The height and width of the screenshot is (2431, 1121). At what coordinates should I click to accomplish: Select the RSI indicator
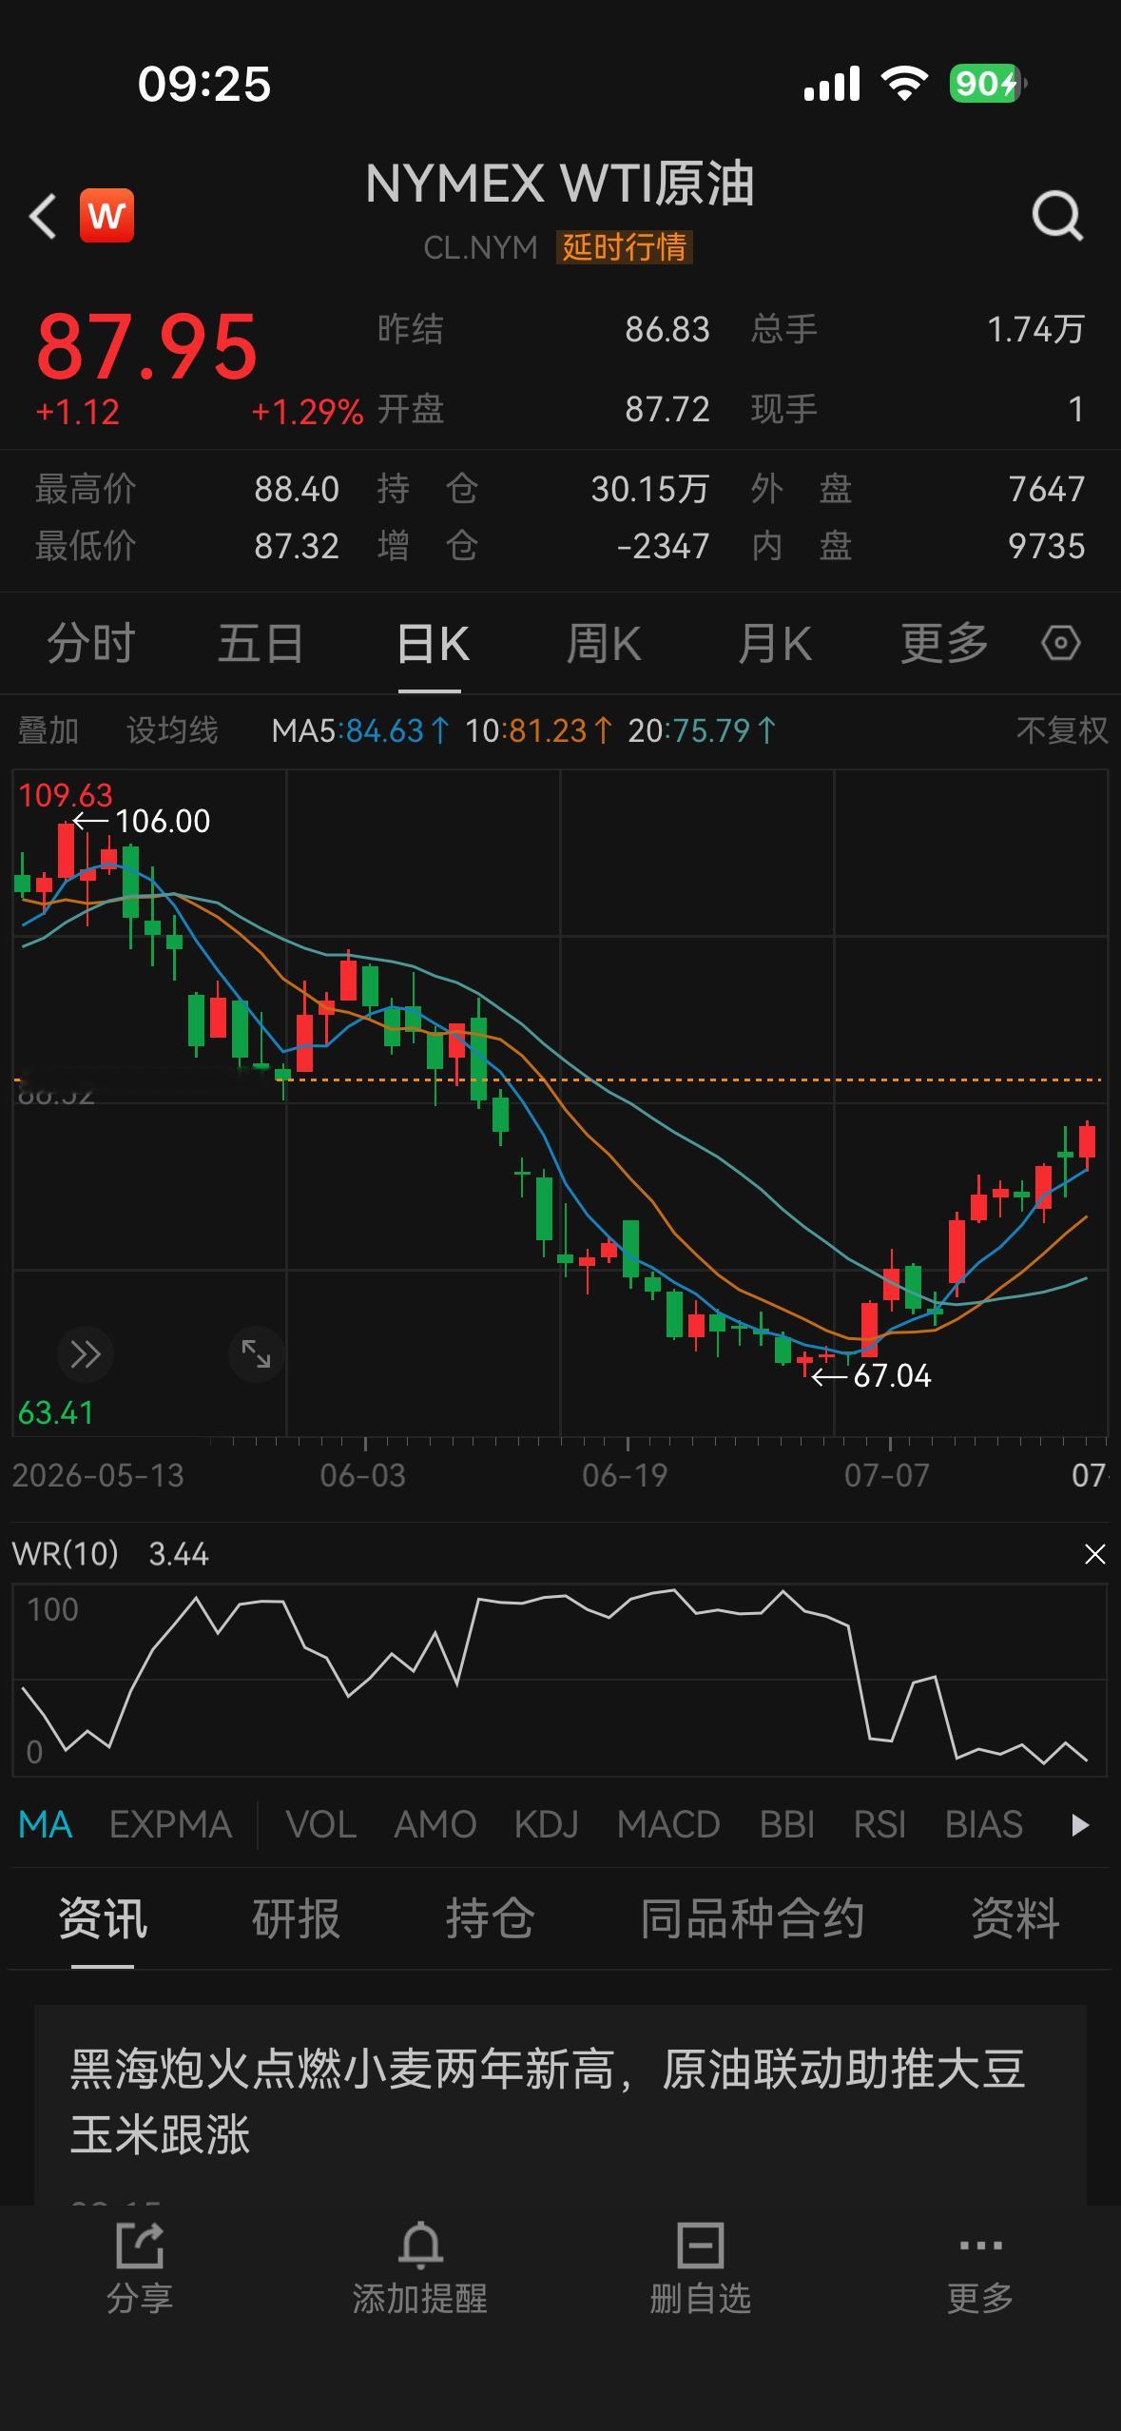879,1824
